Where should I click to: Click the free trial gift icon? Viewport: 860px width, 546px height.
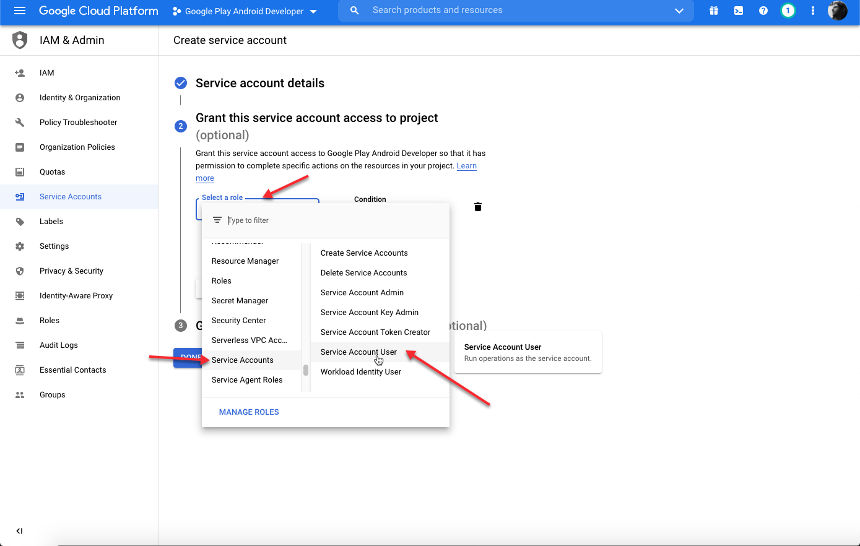pyautogui.click(x=713, y=11)
